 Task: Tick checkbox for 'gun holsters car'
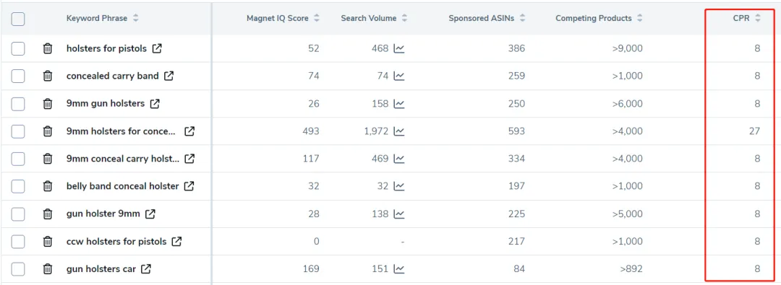(18, 269)
